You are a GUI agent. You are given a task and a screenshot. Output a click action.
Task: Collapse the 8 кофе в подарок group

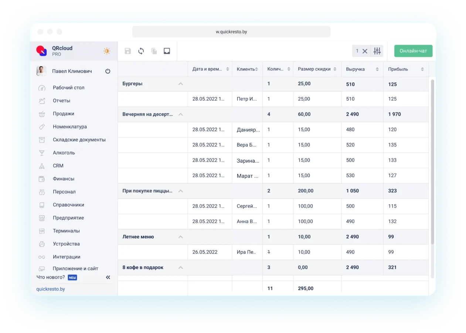[x=180, y=268]
